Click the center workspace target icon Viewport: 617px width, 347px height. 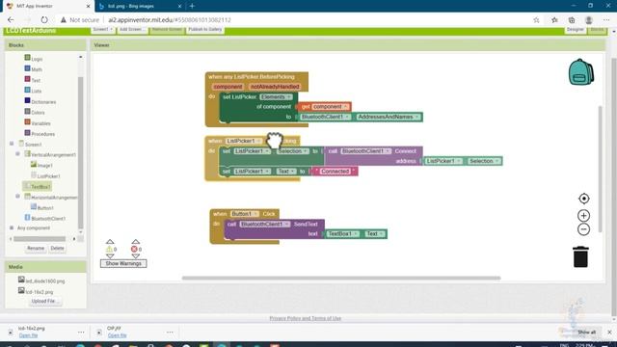click(x=583, y=199)
